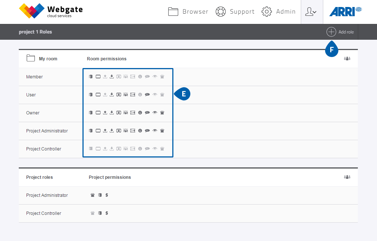Click the crown icon for Project Administrator project permissions

coord(92,195)
